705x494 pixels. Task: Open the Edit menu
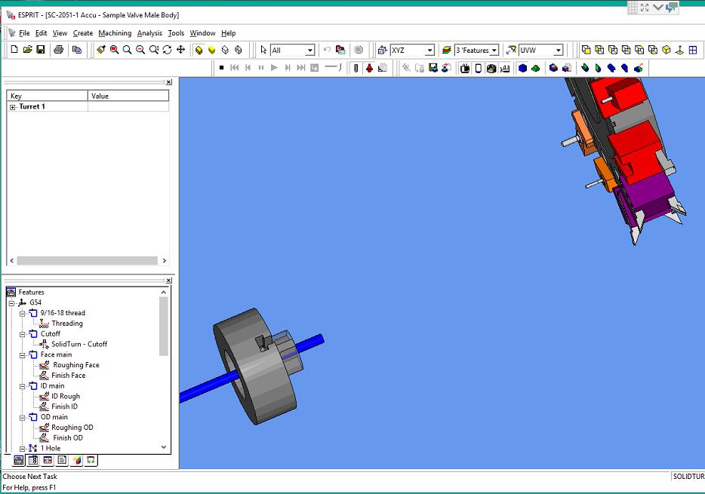(x=41, y=33)
